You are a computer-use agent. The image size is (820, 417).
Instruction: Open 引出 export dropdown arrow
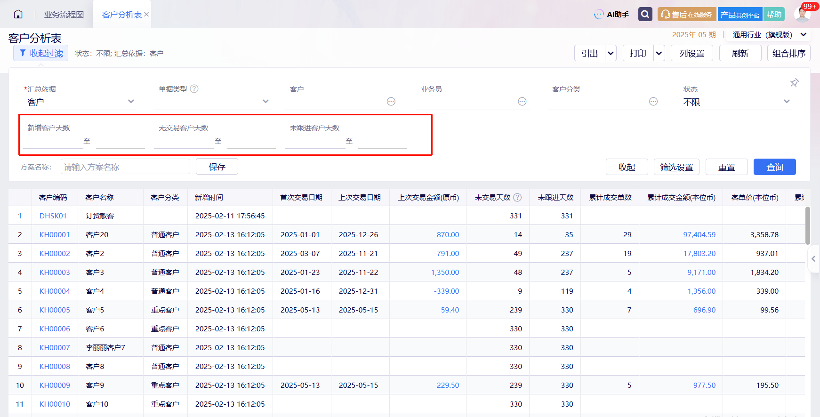point(611,53)
